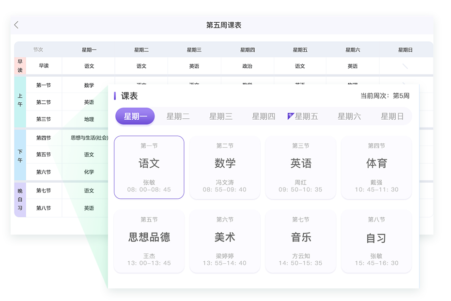This screenshot has height=301, width=451.
Task: Open the 体育 course card taught by 戴强
Action: point(376,167)
